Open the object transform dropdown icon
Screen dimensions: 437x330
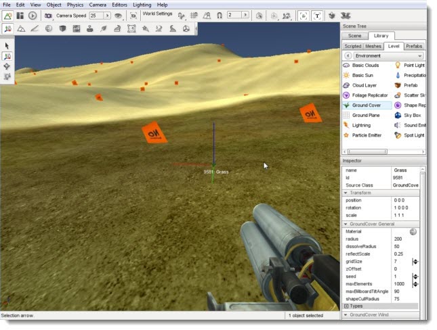pos(287,16)
